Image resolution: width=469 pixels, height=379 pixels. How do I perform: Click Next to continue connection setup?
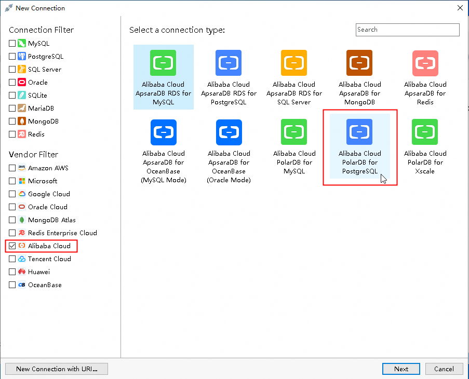click(x=401, y=369)
